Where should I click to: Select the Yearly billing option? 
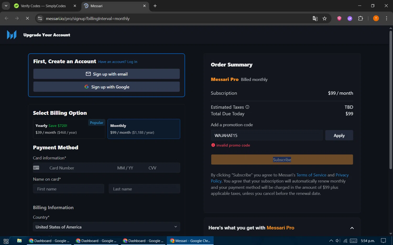click(69, 129)
